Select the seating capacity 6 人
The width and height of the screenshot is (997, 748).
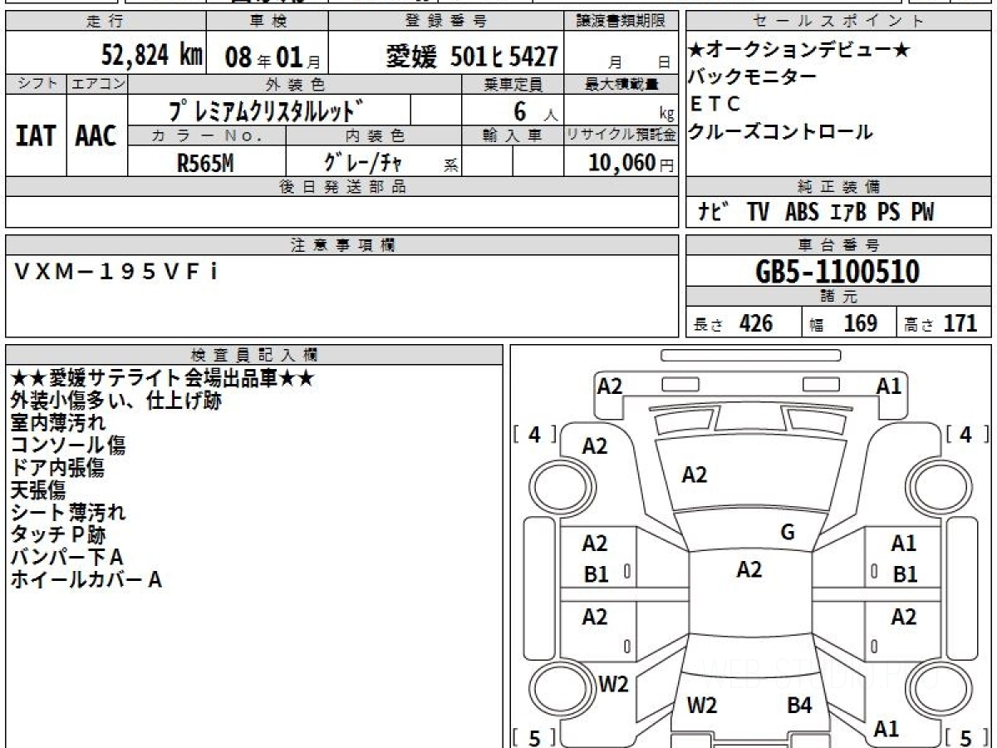point(536,112)
